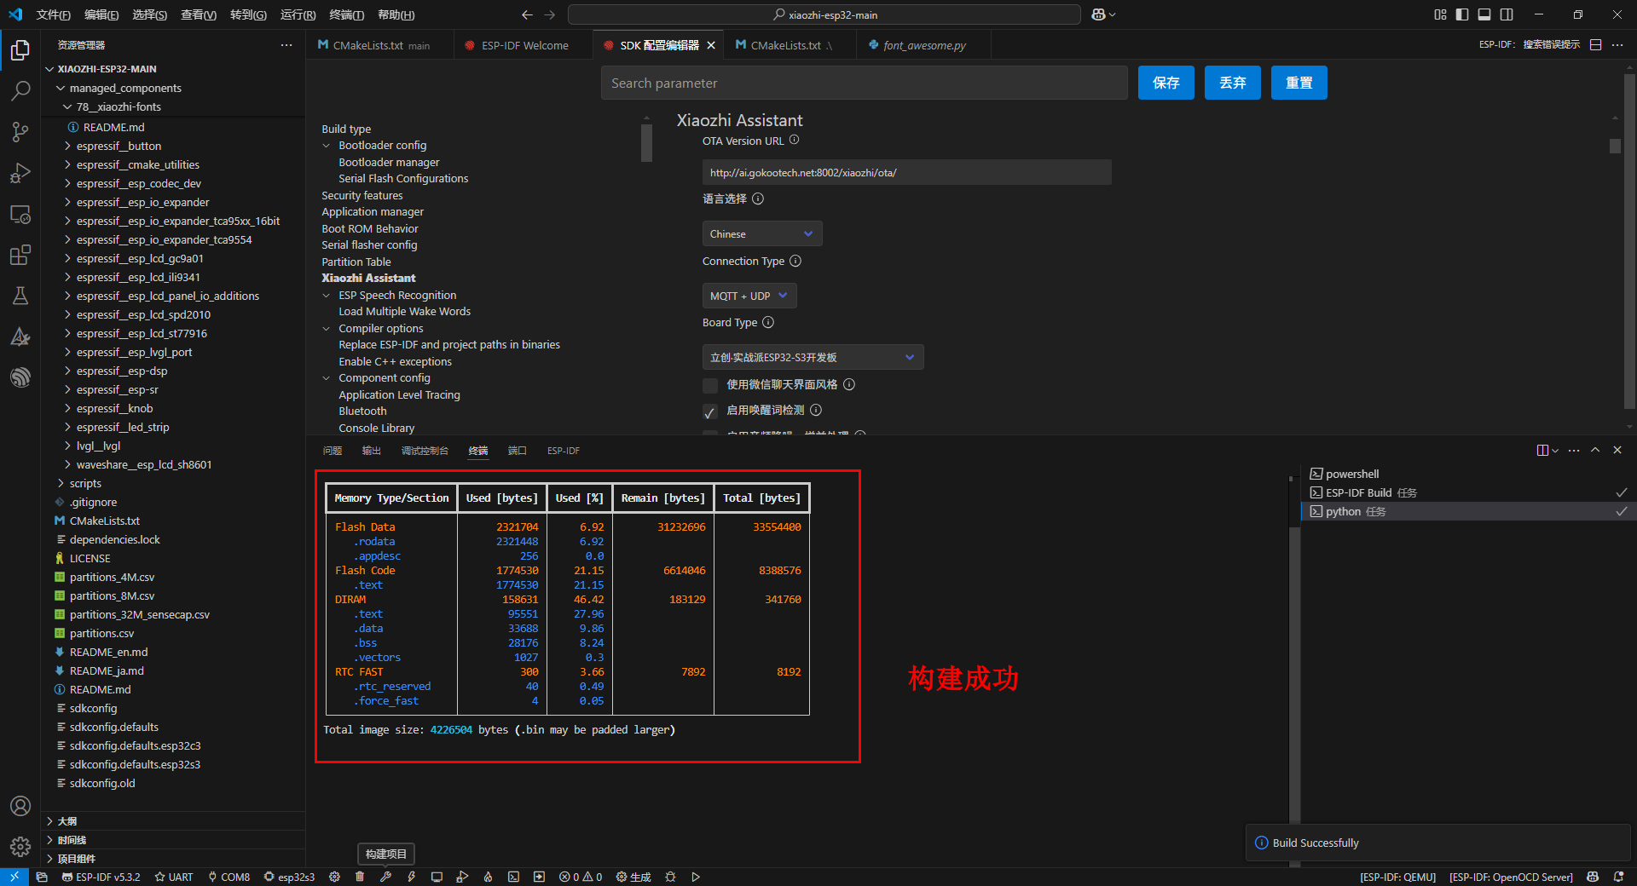Viewport: 1637px width, 886px height.
Task: Select the COM8 port in status bar
Action: click(228, 877)
